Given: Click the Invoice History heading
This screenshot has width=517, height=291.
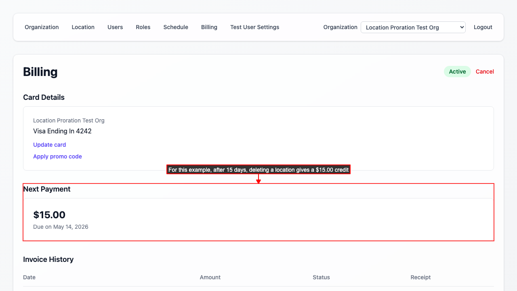Looking at the screenshot, I should click(48, 259).
